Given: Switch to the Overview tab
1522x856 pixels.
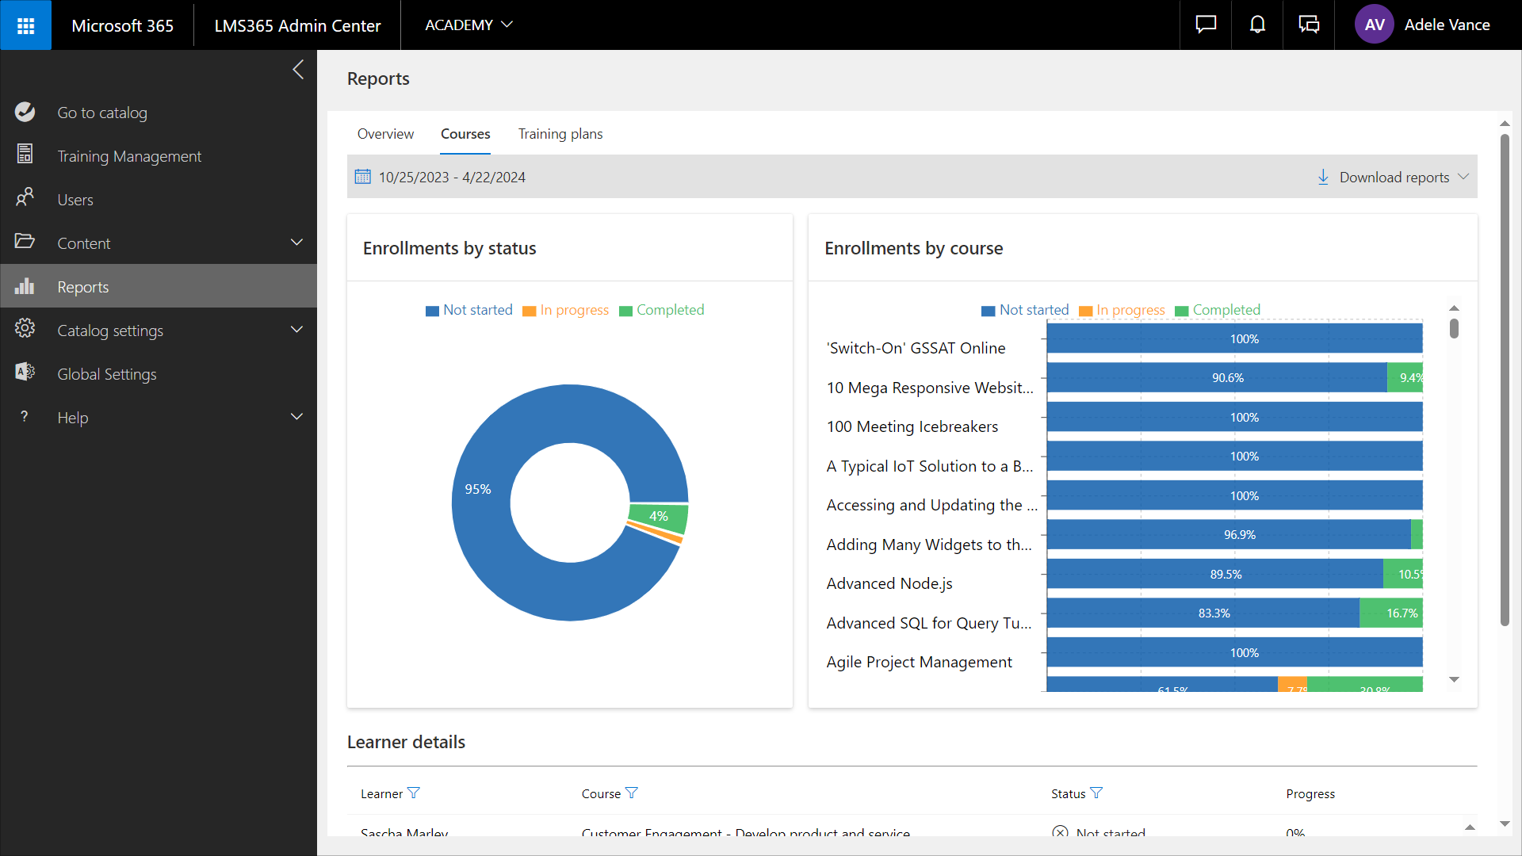Looking at the screenshot, I should coord(385,134).
